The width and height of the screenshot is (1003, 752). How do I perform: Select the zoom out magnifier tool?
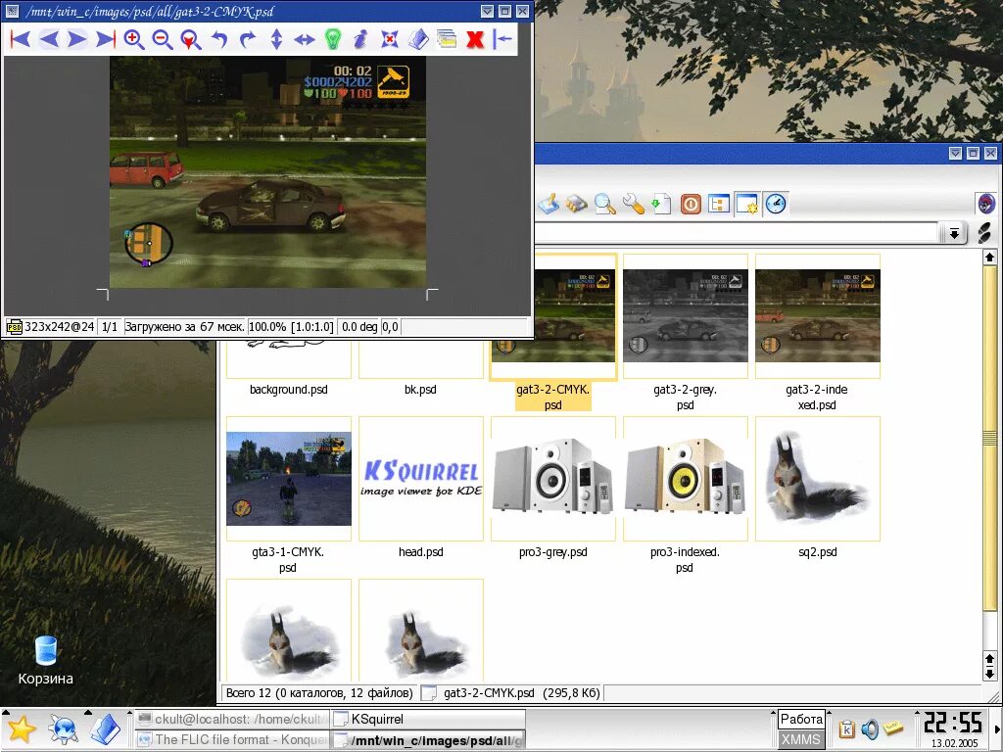(161, 39)
